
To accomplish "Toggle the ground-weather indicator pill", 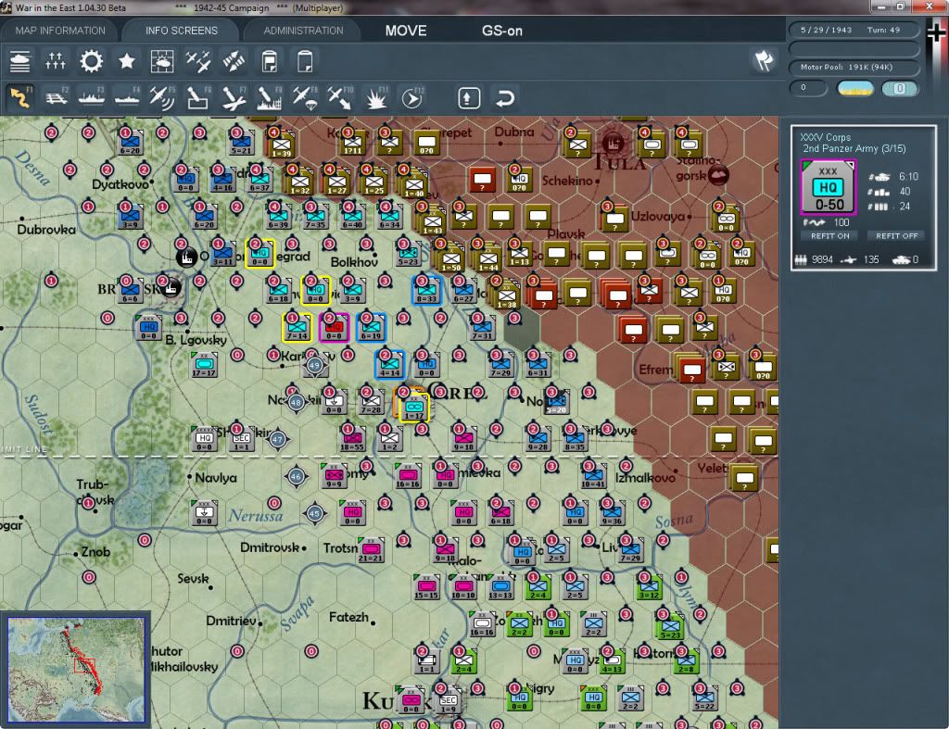I will tap(854, 89).
